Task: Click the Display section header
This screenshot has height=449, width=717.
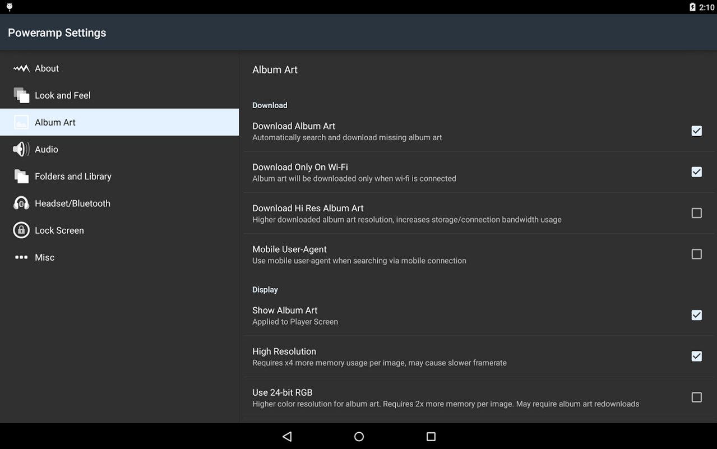Action: [265, 290]
